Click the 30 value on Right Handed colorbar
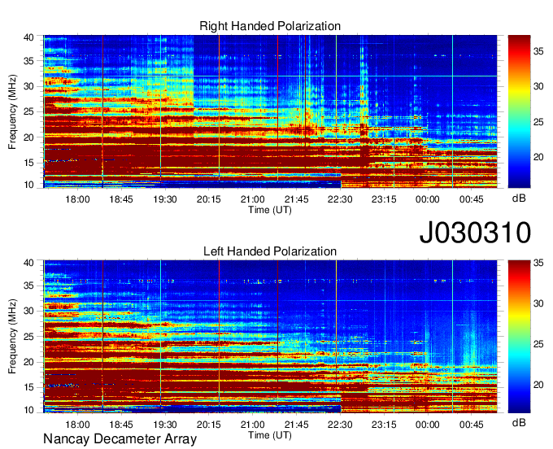Viewport: 553px width, 449px height. (x=538, y=86)
